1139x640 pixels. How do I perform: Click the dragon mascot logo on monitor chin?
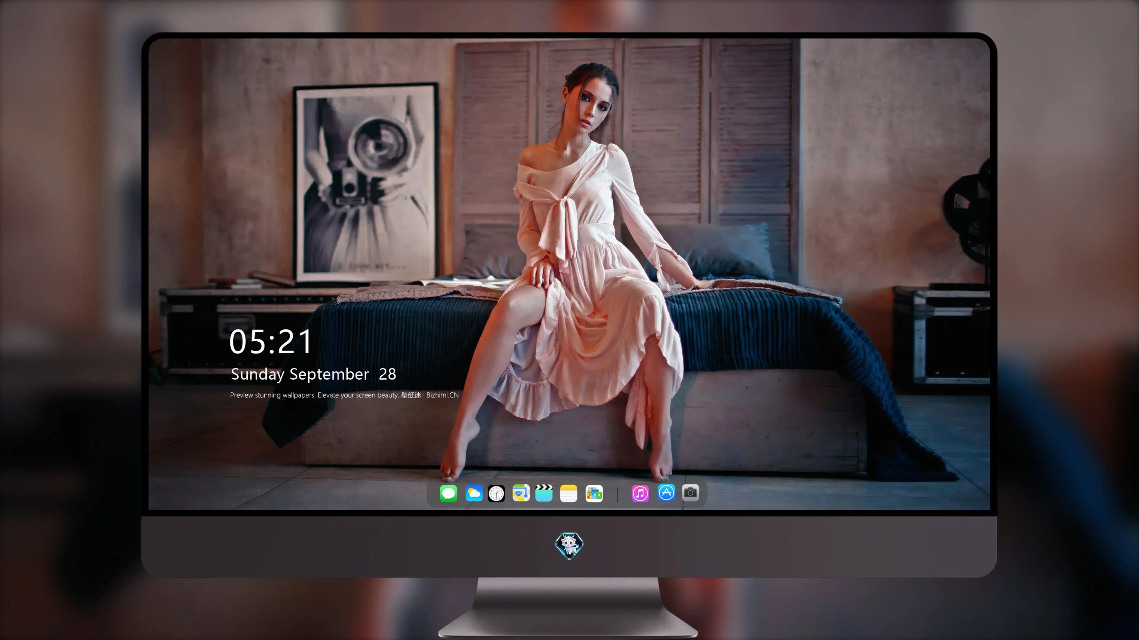point(569,545)
